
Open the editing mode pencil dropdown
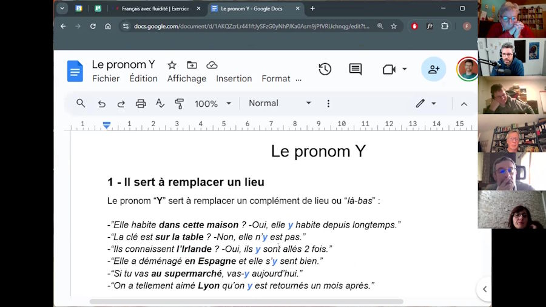(426, 104)
